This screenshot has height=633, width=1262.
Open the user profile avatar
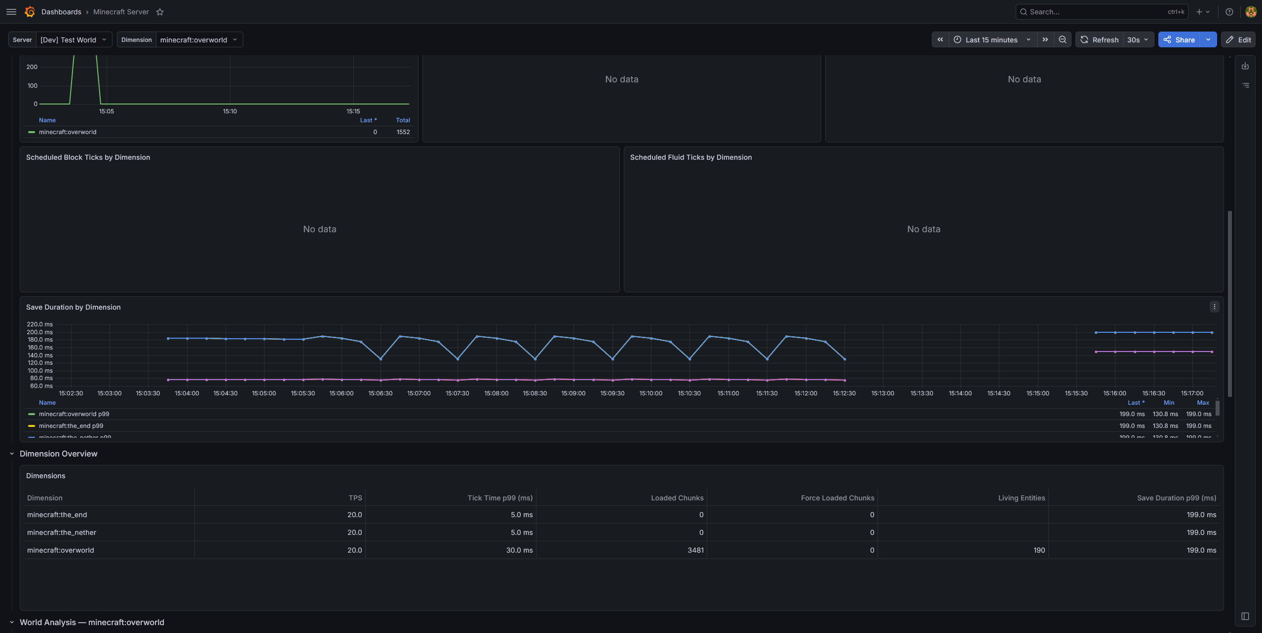[1251, 12]
